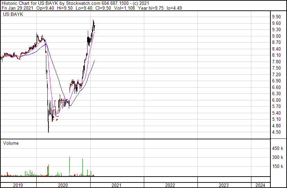Click the 450 k volume axis value
The width and height of the screenshot is (287, 188).
coord(277,148)
